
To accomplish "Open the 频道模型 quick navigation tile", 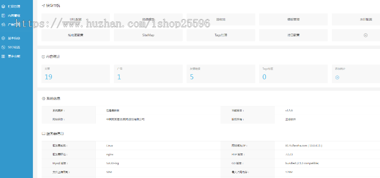I will pyautogui.click(x=148, y=19).
